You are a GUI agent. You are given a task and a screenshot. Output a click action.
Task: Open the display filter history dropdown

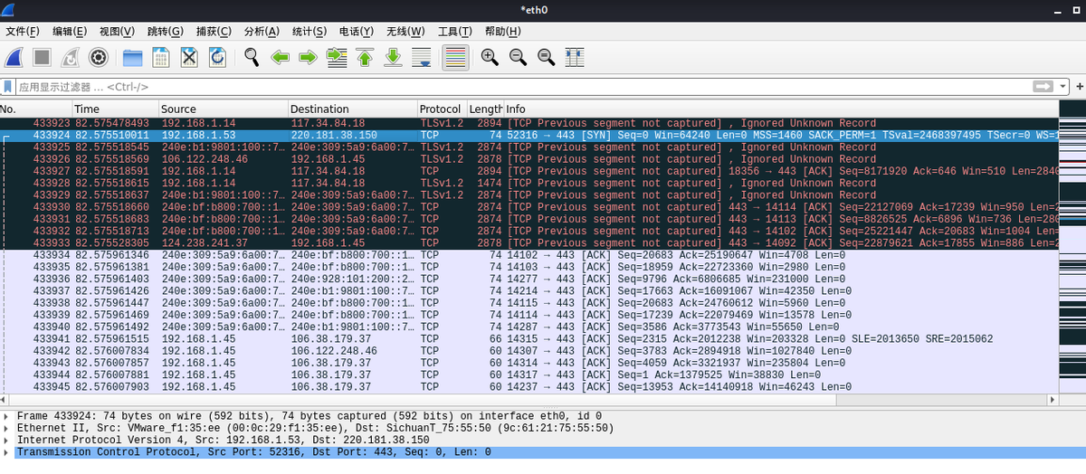[1062, 87]
